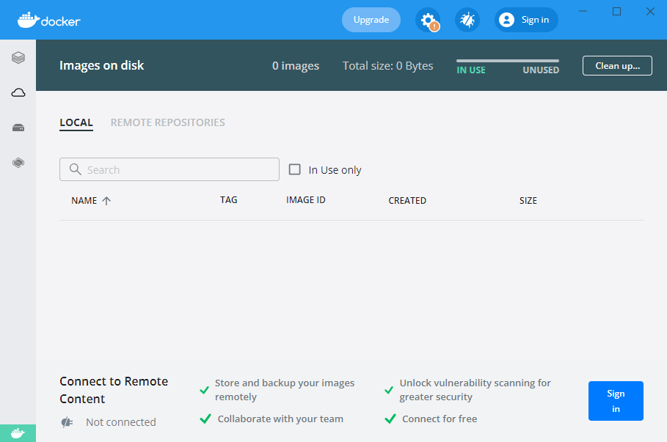The height and width of the screenshot is (442, 667).
Task: Open Settings gear icon
Action: point(428,20)
